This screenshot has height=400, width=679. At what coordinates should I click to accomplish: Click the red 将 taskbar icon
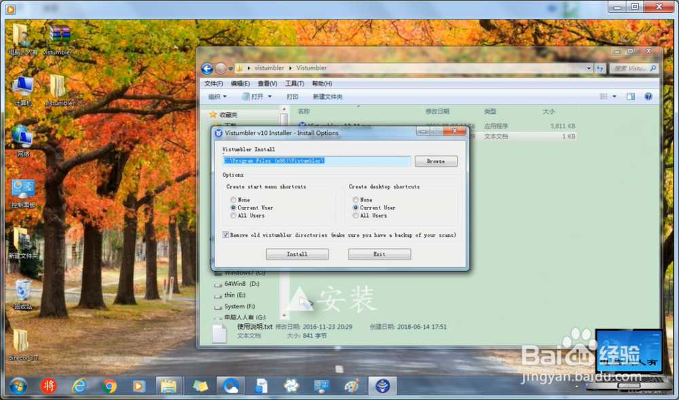click(48, 386)
